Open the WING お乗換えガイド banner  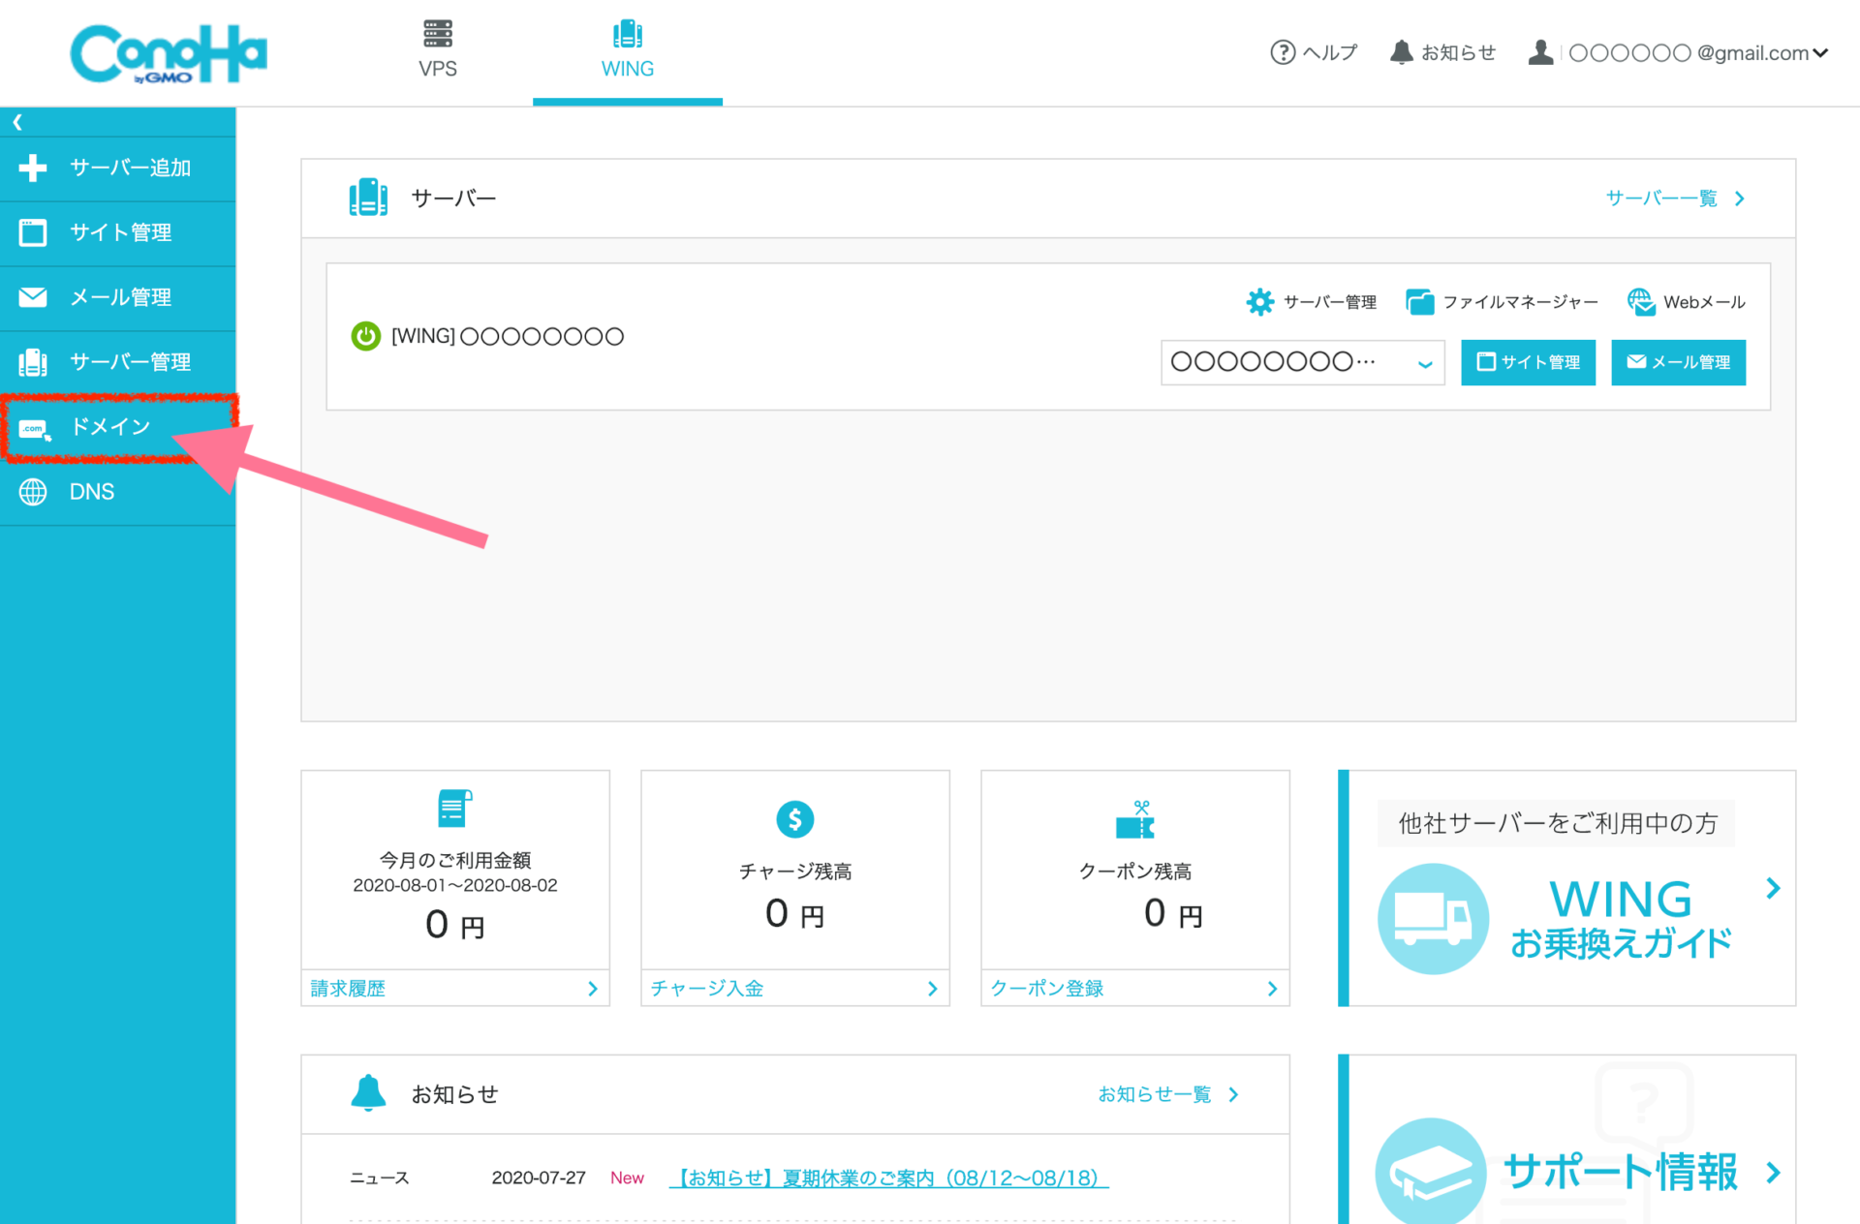[1566, 888]
